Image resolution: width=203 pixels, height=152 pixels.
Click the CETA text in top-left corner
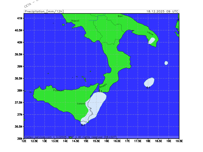tap(28, 5)
